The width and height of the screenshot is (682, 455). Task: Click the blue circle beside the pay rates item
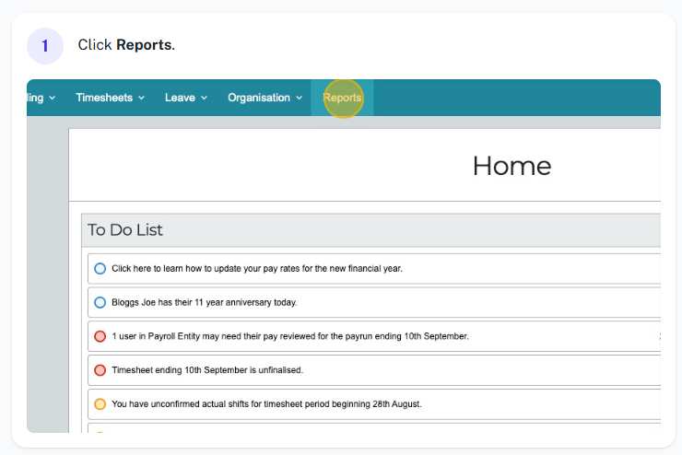click(x=100, y=269)
